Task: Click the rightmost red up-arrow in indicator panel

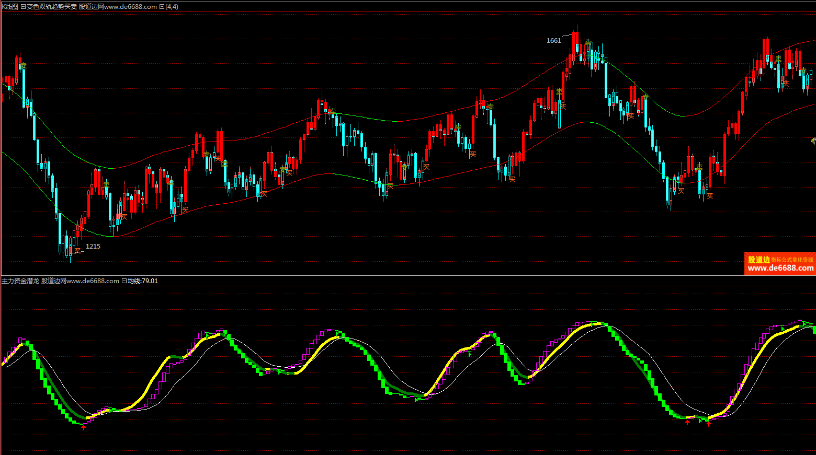Action: [709, 424]
